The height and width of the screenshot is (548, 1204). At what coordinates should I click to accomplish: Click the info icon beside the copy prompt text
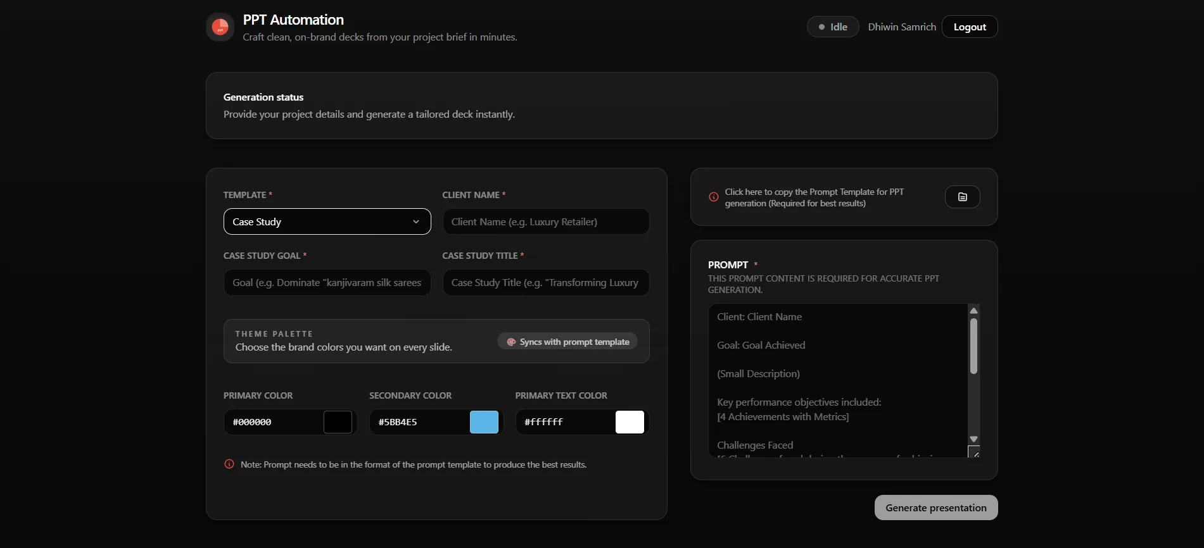(x=714, y=197)
